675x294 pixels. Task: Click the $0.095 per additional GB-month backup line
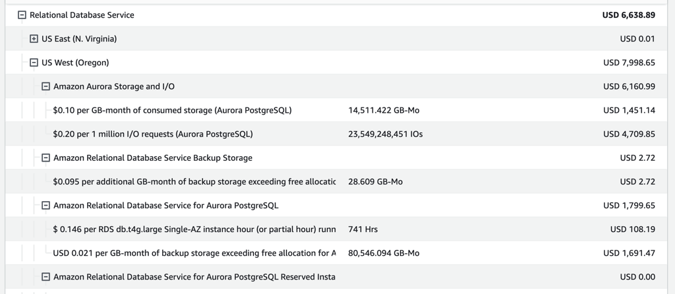[194, 182]
